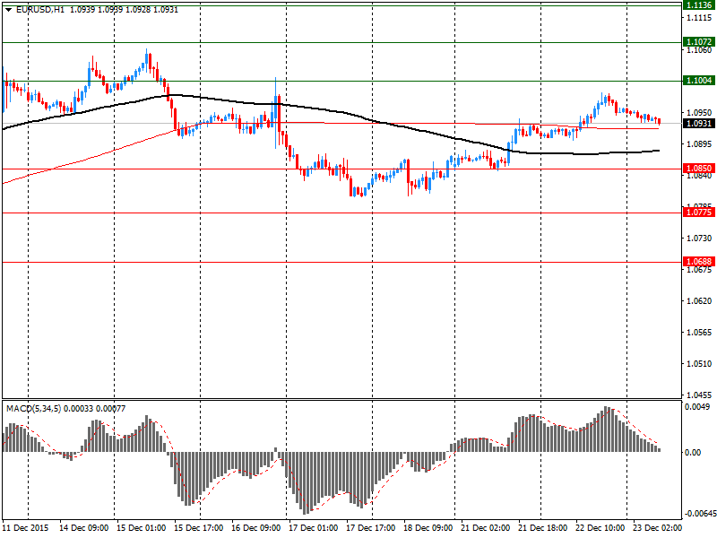Click the 17 Dec 17:00 time label
The height and width of the screenshot is (538, 717).
pyautogui.click(x=371, y=528)
